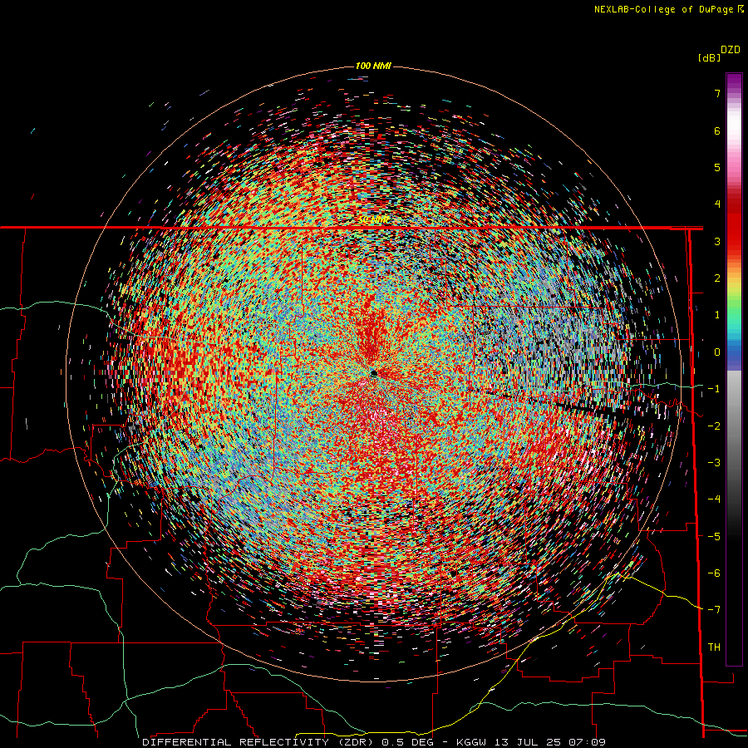This screenshot has width=748, height=748.
Task: Click the NEXLAB-College of DuPage header text
Action: [x=666, y=9]
